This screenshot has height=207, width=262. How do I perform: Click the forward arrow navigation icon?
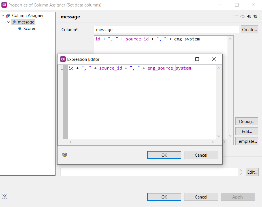pos(242,17)
